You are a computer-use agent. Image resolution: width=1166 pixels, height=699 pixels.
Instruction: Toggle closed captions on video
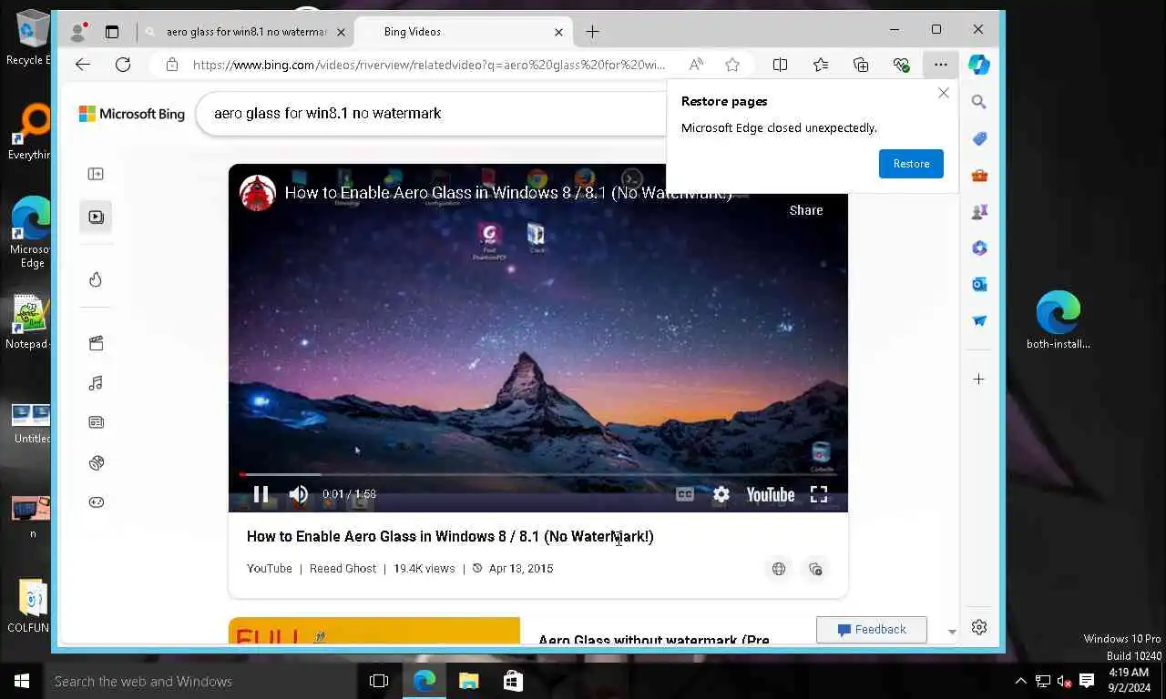(x=685, y=494)
